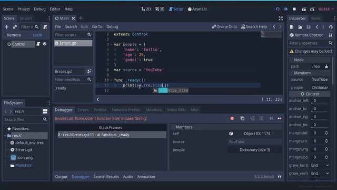Switch to 2D workspace

pos(146,9)
